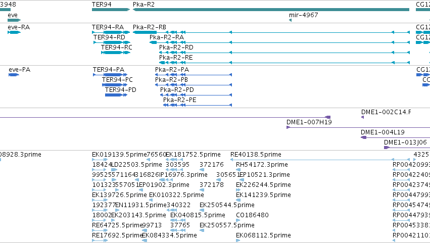This screenshot has height=243, width=430.
Task: Select the Pka-R2-PD CDS label
Action: [177, 90]
